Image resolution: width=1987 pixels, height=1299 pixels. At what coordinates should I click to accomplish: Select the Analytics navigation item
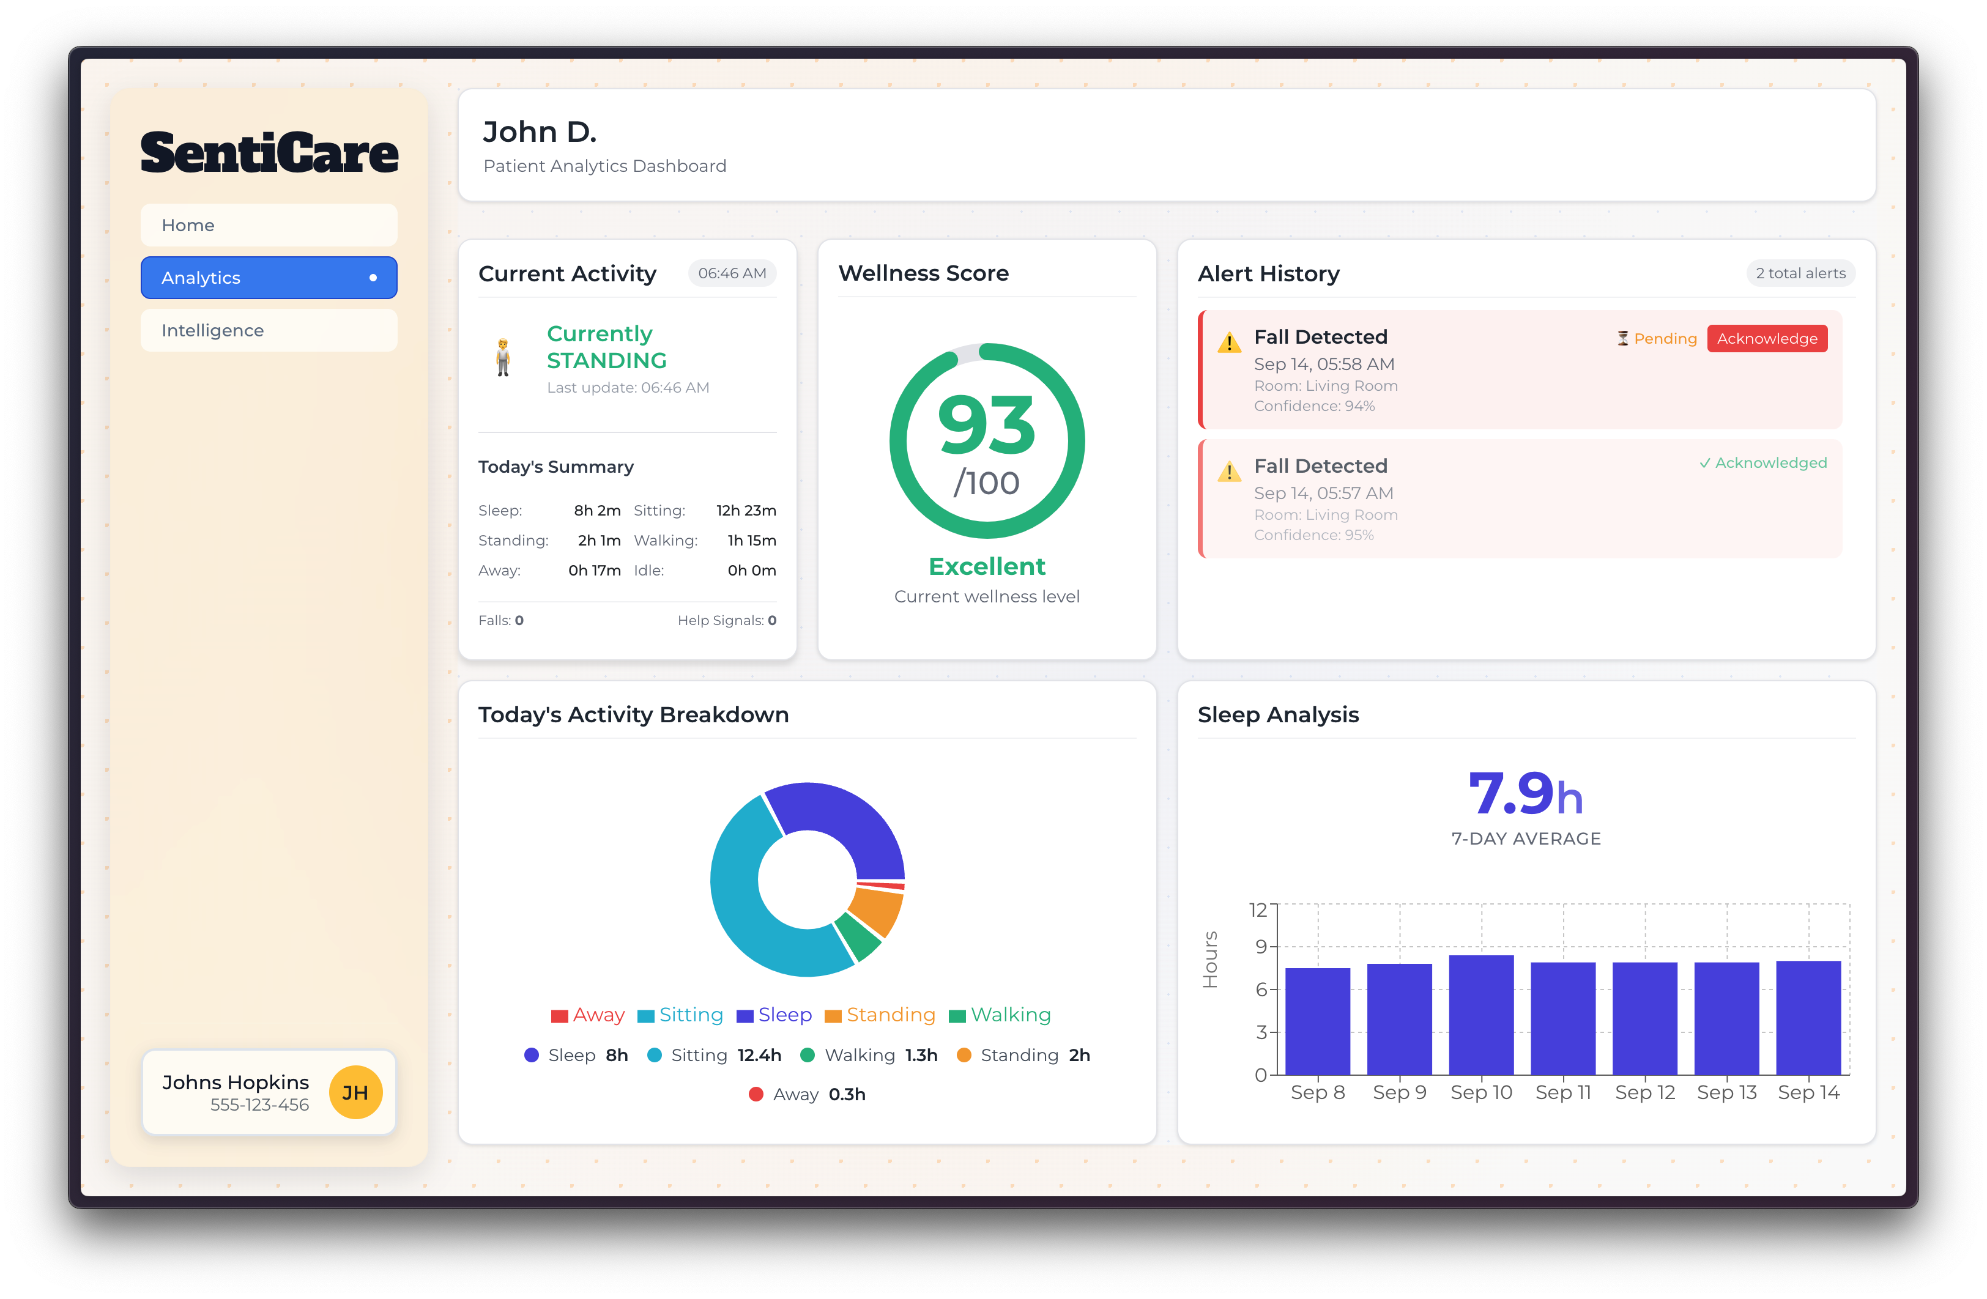pyautogui.click(x=250, y=278)
